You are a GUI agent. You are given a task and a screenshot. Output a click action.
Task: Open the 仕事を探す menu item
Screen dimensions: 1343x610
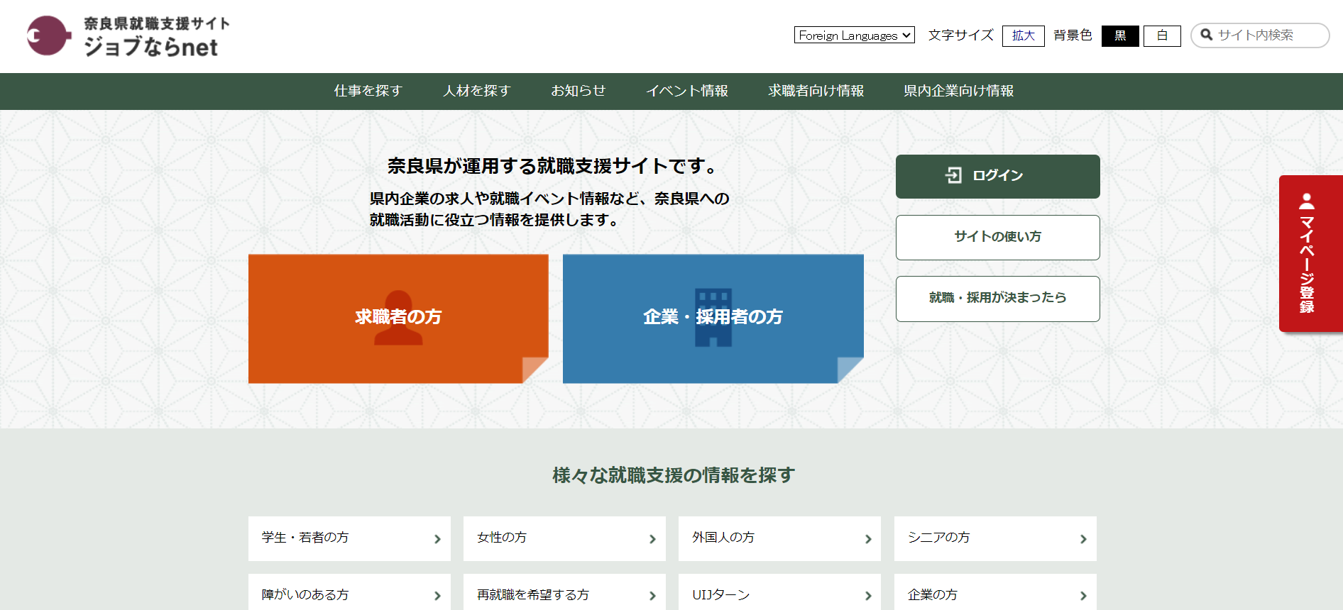coord(368,91)
